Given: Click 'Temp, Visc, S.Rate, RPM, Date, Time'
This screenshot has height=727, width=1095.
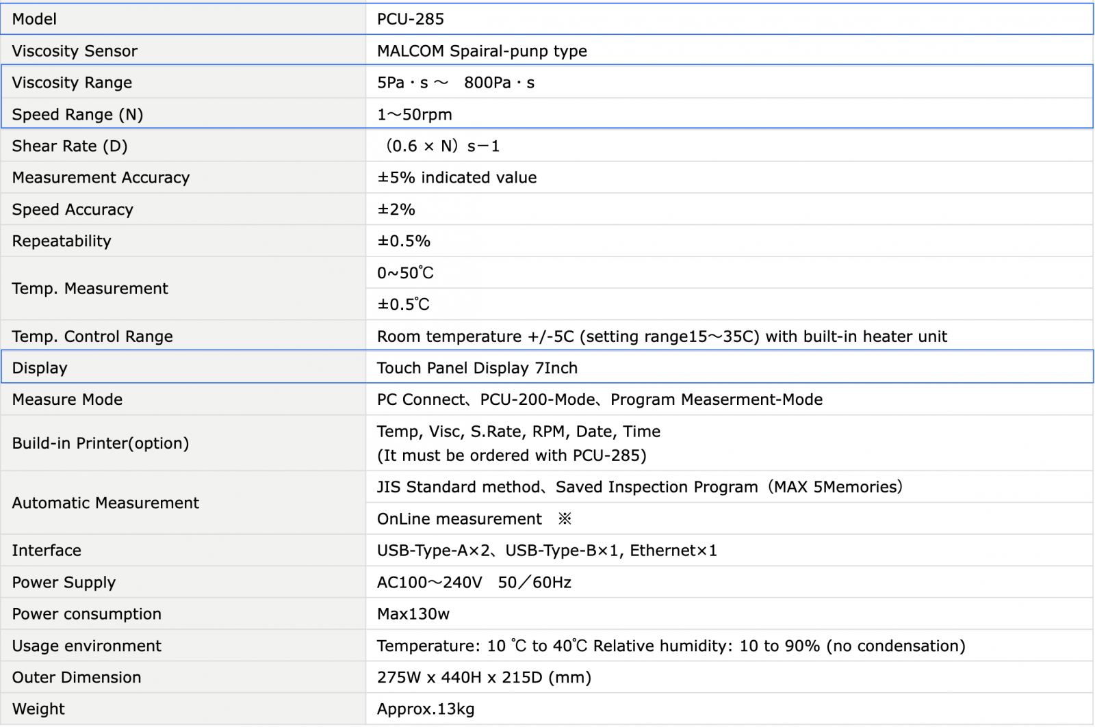Looking at the screenshot, I should click(x=519, y=432).
